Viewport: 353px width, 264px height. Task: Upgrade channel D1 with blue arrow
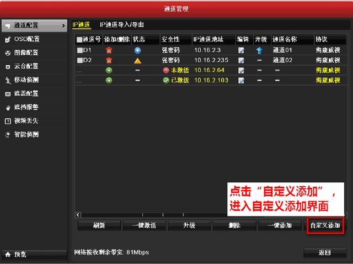click(x=259, y=50)
